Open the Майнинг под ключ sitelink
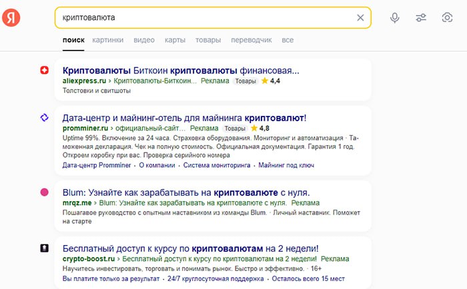 286,165
